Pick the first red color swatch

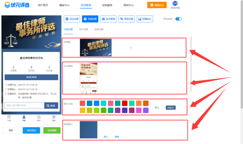pyautogui.click(x=83, y=103)
